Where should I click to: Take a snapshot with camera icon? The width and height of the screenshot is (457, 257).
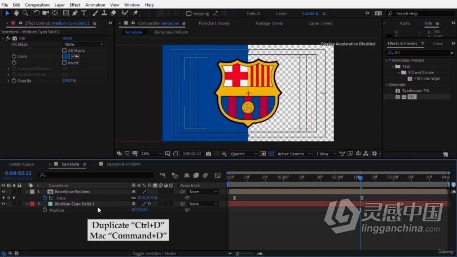coord(208,154)
